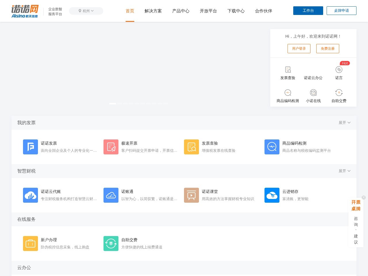Click 算清账，更智能 description text
368x276 pixels.
pyautogui.click(x=295, y=199)
